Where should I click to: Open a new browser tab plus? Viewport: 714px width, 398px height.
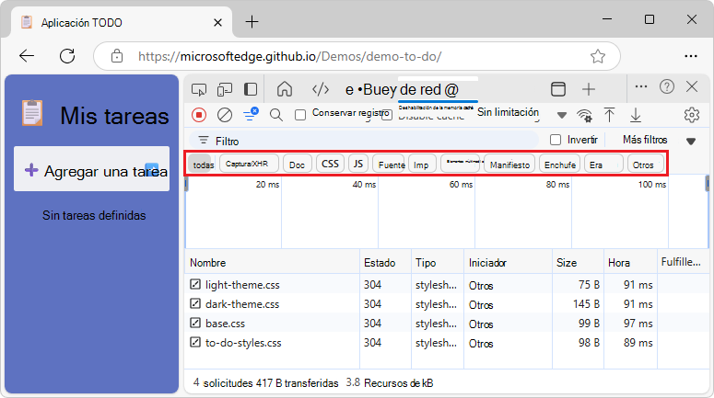[x=252, y=21]
